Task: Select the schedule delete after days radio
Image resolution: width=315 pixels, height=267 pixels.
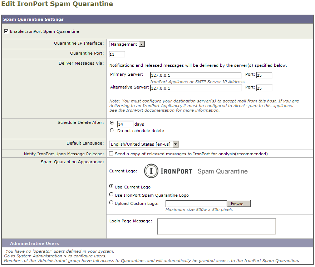Action: (112, 122)
